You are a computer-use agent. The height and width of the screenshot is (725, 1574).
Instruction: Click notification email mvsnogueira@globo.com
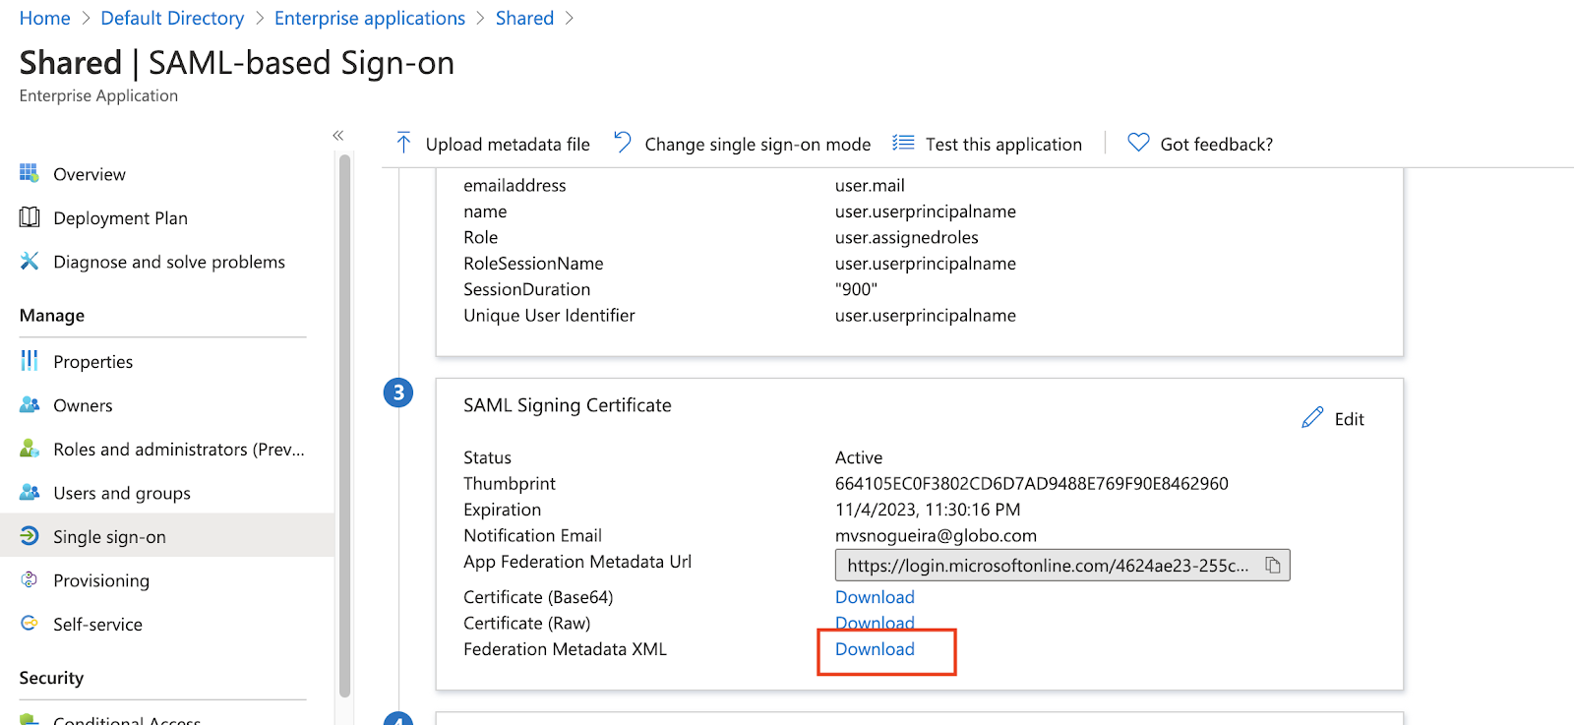[x=936, y=535]
